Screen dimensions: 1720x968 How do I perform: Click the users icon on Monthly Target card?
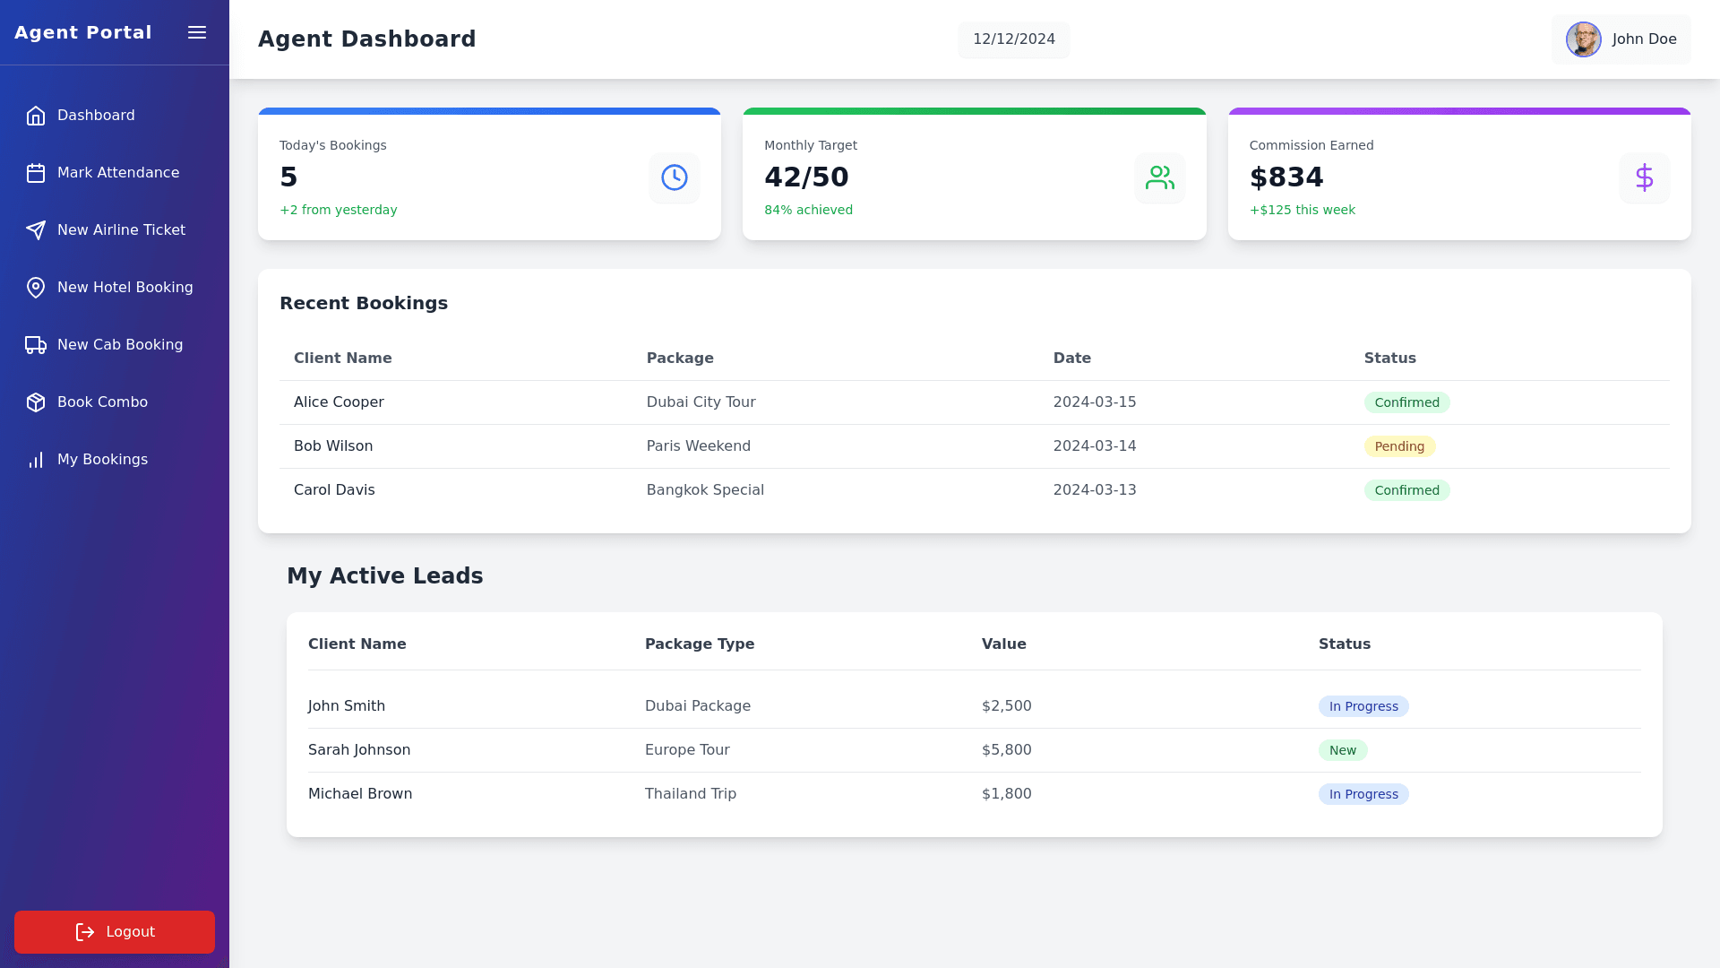(1160, 177)
